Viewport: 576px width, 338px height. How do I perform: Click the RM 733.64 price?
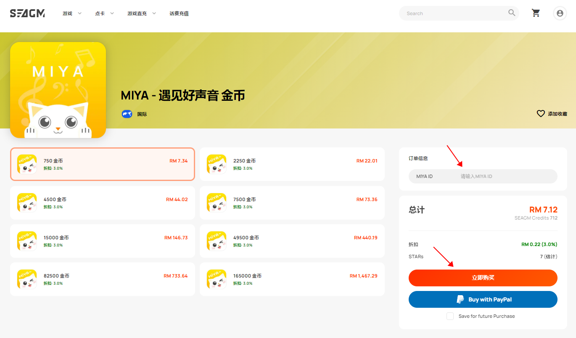176,276
